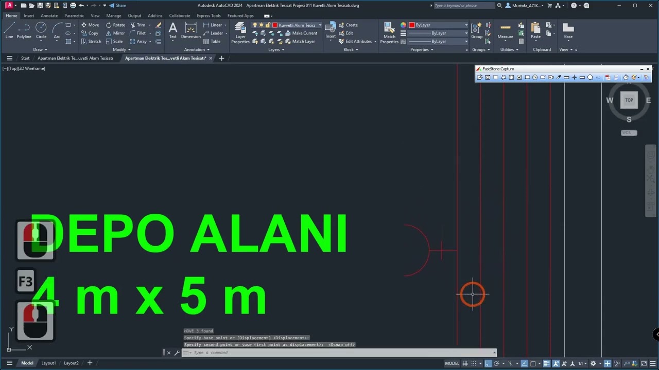Select the Polyline tool
Viewport: 659px width, 370px height.
[24, 30]
